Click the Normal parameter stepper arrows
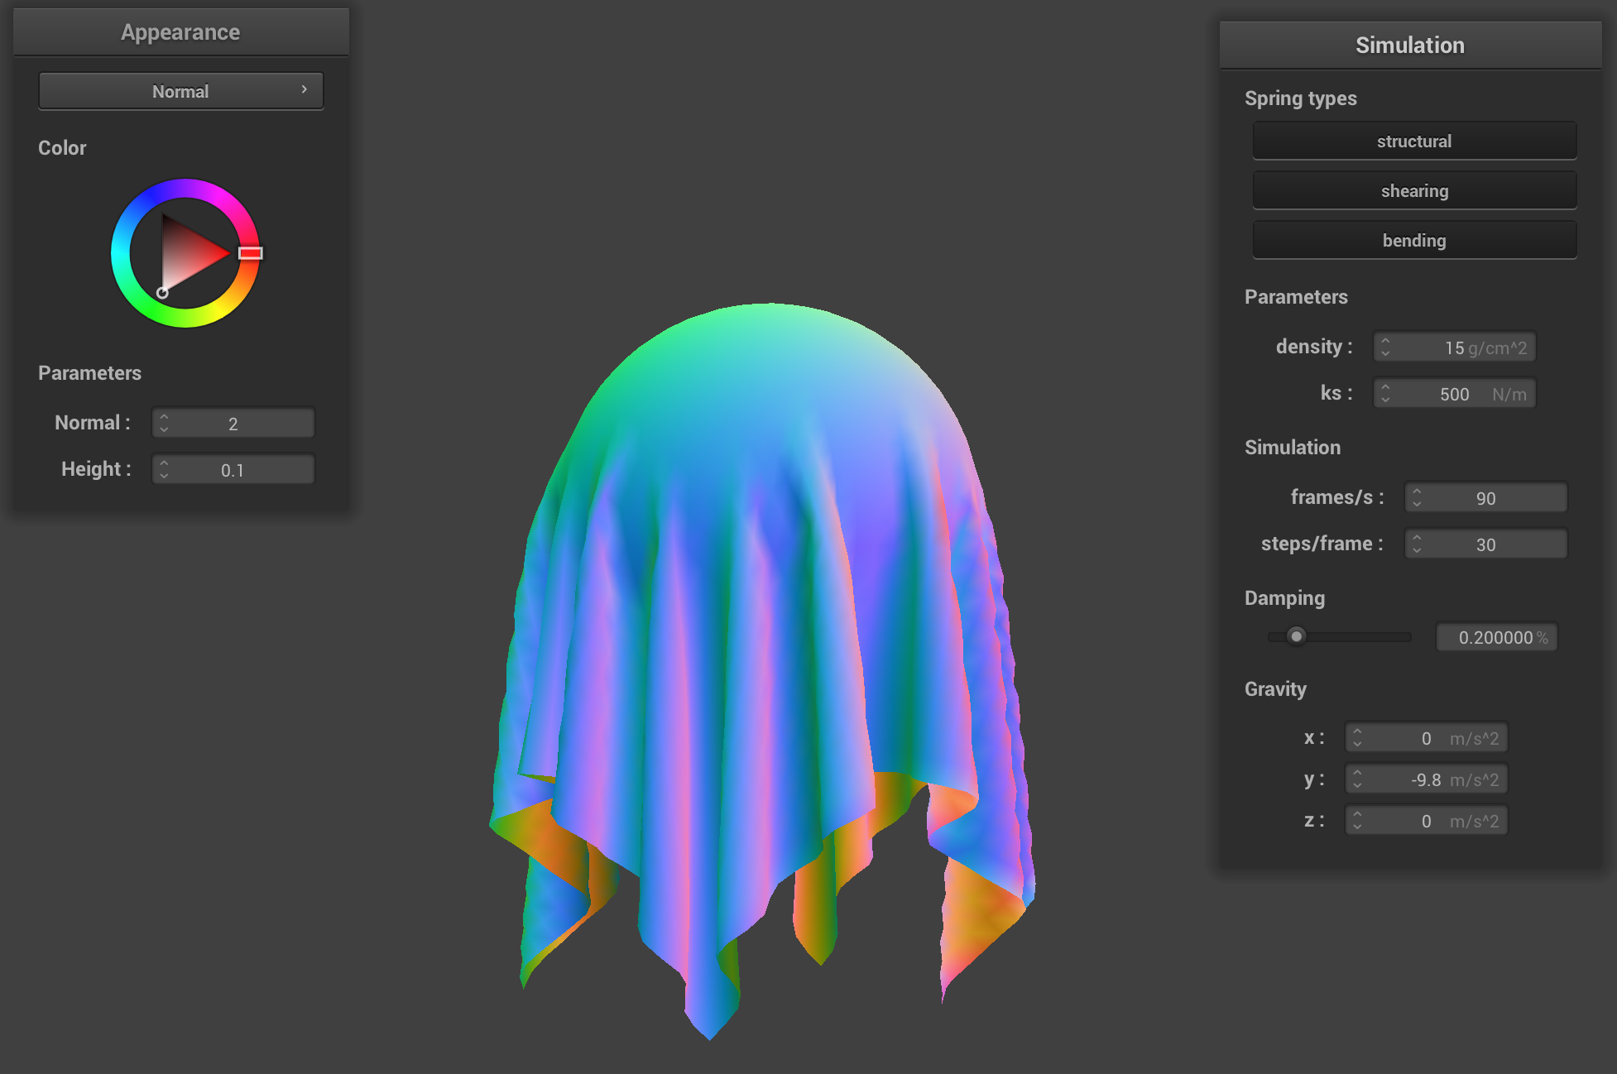Image resolution: width=1617 pixels, height=1074 pixels. point(164,423)
